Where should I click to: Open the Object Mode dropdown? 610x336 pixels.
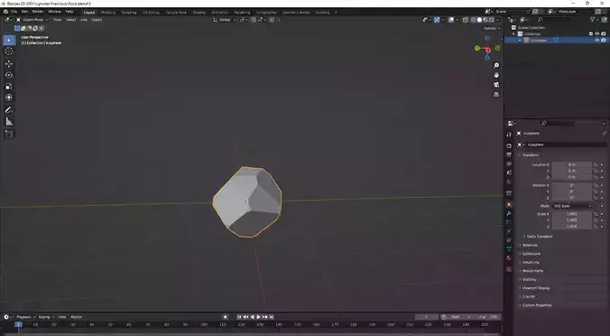(32, 20)
